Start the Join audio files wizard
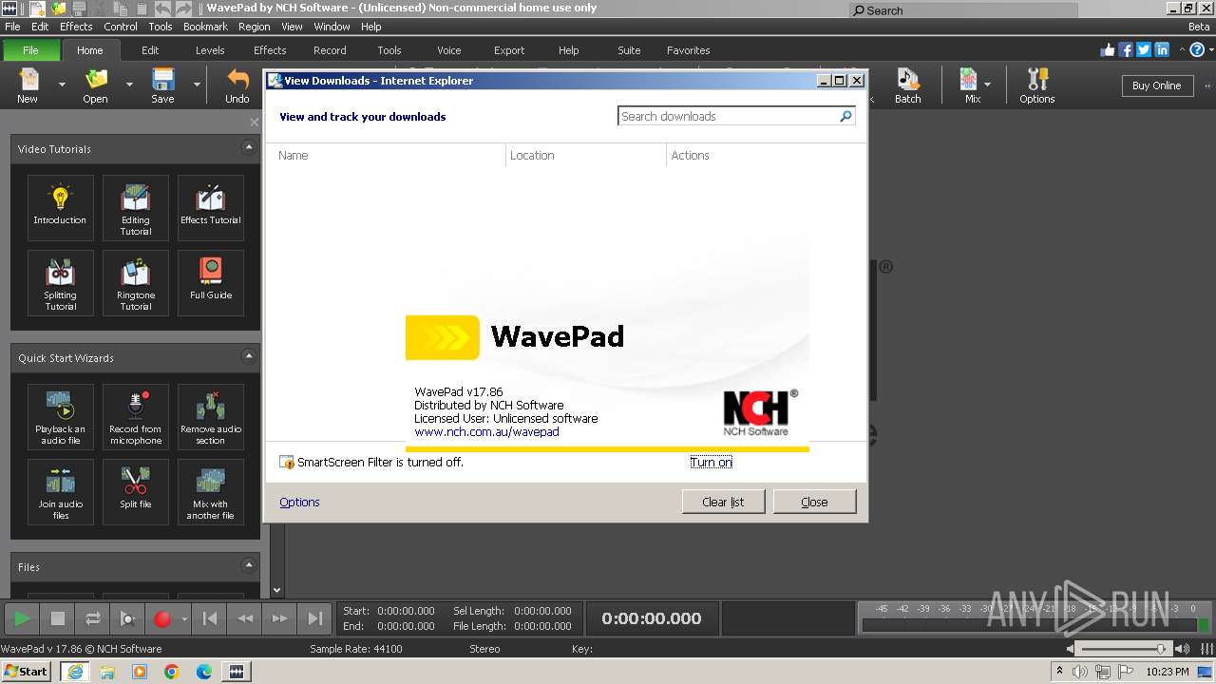This screenshot has width=1216, height=684. coord(61,491)
